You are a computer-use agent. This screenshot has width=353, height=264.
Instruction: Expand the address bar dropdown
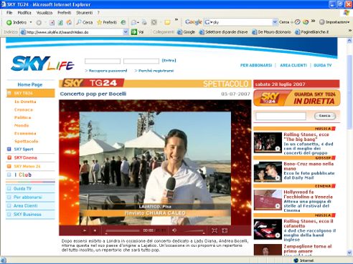(x=126, y=32)
